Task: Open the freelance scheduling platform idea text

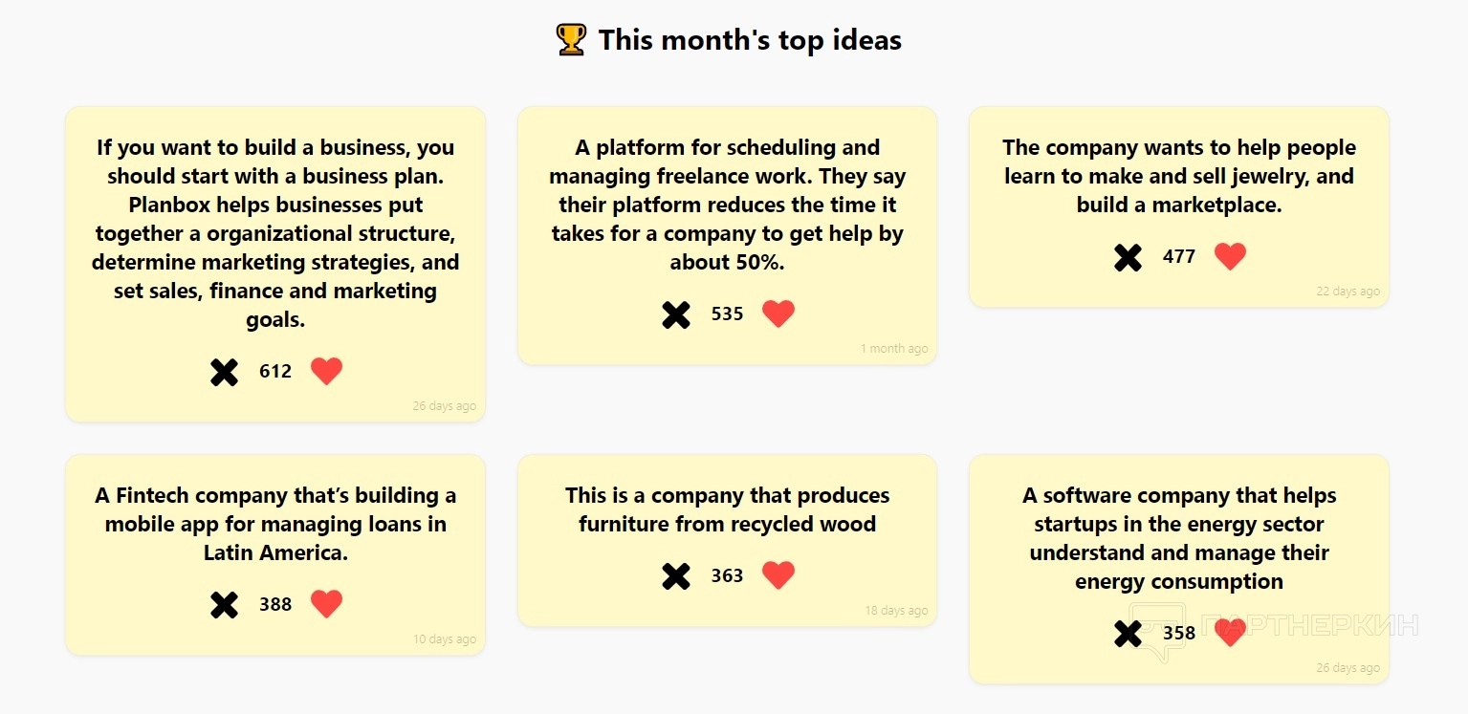Action: tap(727, 205)
